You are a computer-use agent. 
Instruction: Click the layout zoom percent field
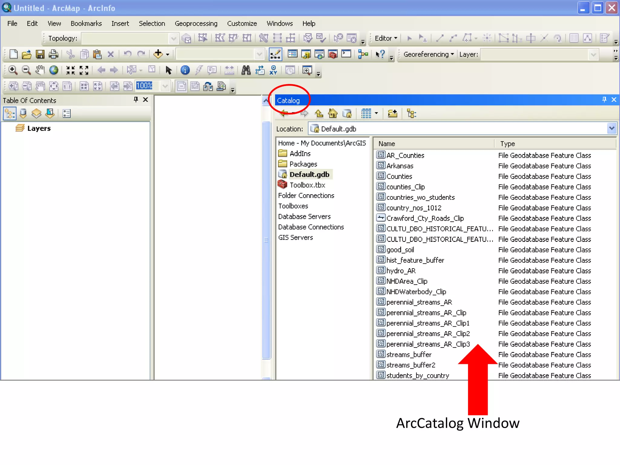tap(148, 86)
